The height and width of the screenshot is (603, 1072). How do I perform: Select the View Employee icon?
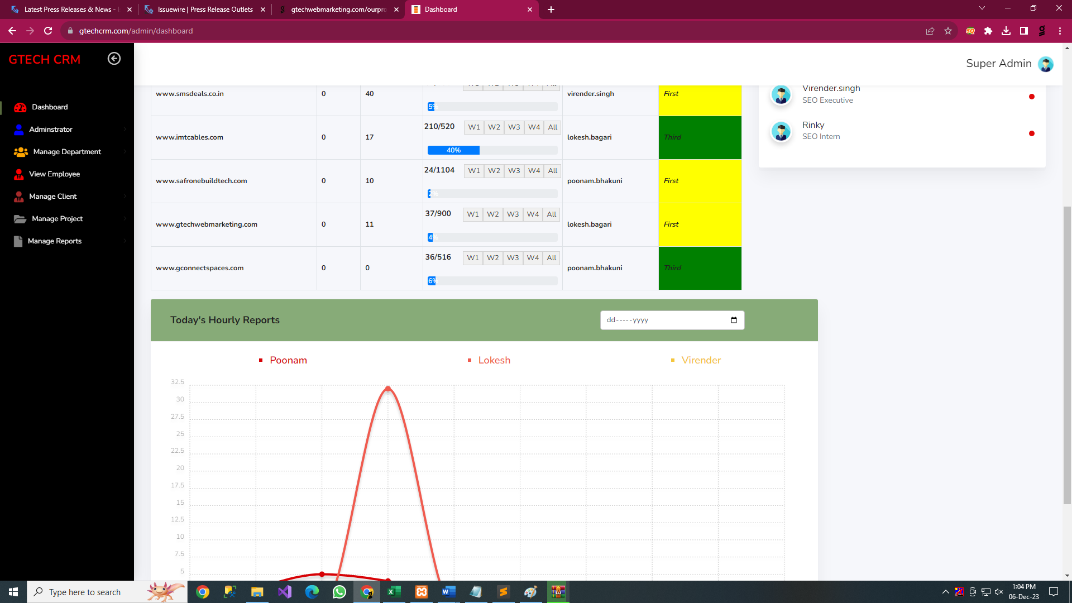pos(19,174)
